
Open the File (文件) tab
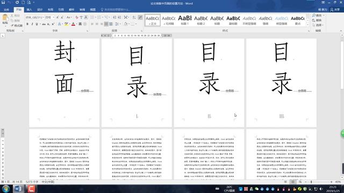point(6,10)
